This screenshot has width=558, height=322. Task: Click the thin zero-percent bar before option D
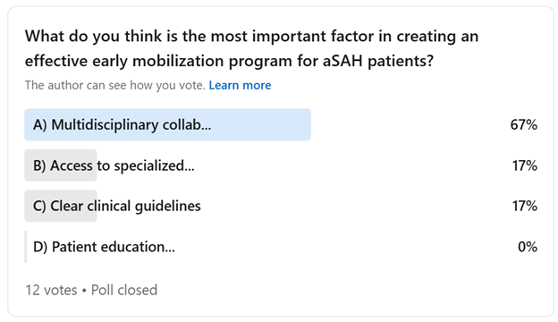pos(26,247)
